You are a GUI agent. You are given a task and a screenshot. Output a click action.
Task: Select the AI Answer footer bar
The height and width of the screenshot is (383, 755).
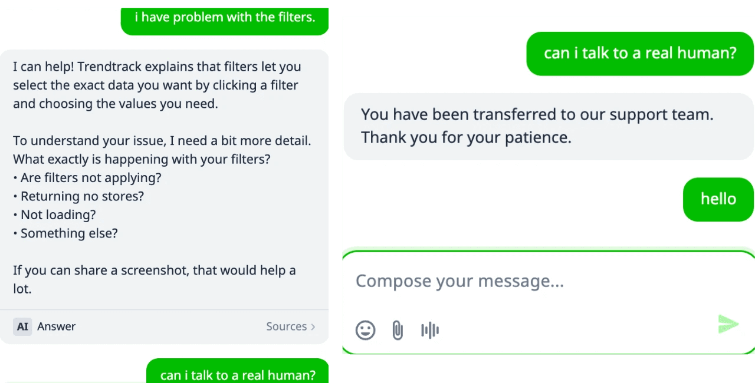click(164, 326)
